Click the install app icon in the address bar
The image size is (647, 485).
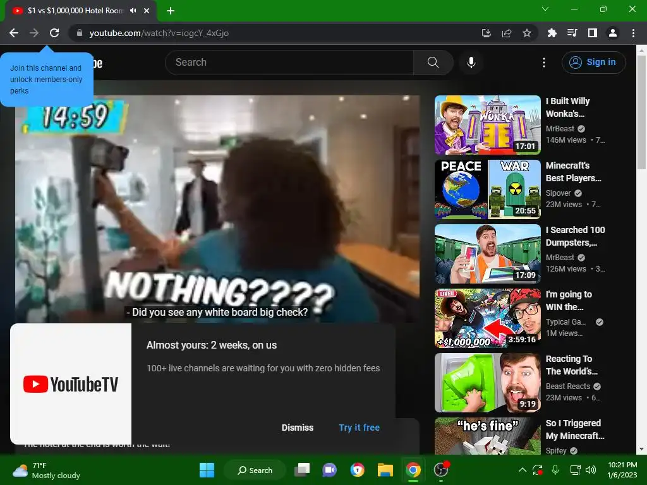point(487,33)
